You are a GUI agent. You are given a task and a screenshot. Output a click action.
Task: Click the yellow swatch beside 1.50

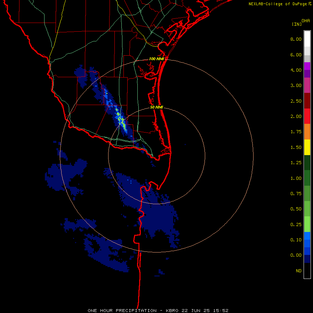coord(307,147)
